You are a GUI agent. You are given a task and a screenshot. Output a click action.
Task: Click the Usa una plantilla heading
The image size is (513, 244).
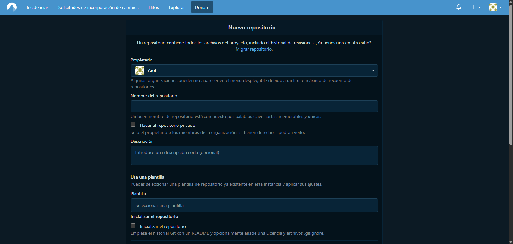coord(147,177)
